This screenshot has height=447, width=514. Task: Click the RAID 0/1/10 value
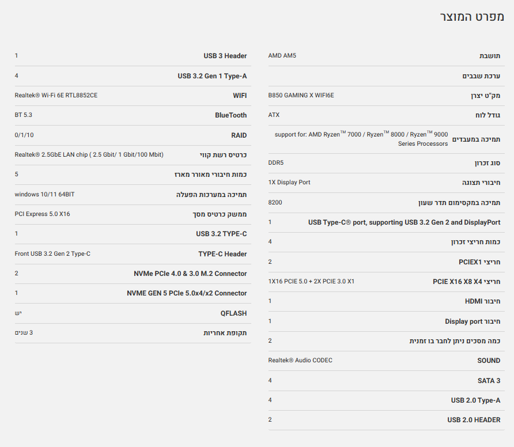tap(24, 135)
